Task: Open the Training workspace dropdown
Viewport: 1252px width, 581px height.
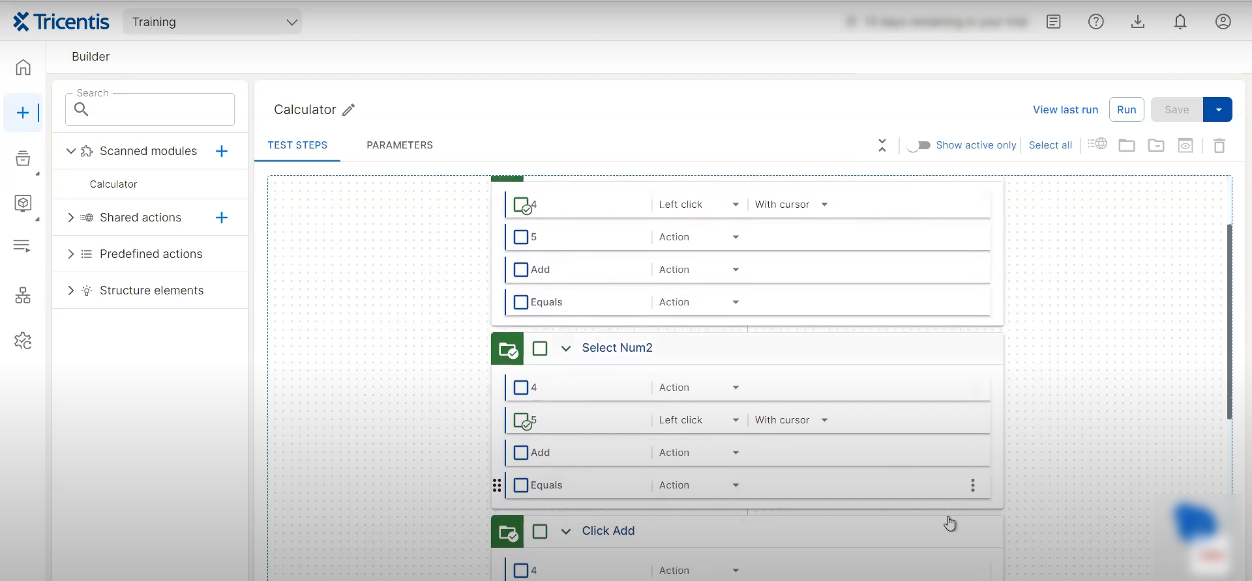Action: point(213,21)
